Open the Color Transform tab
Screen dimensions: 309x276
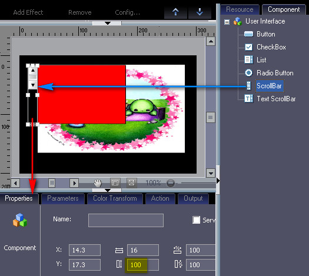pos(115,198)
